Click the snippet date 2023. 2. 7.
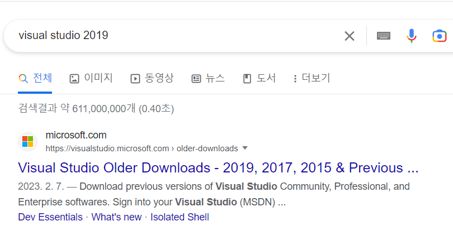Screen dimensions: 453x245 [x=41, y=186]
